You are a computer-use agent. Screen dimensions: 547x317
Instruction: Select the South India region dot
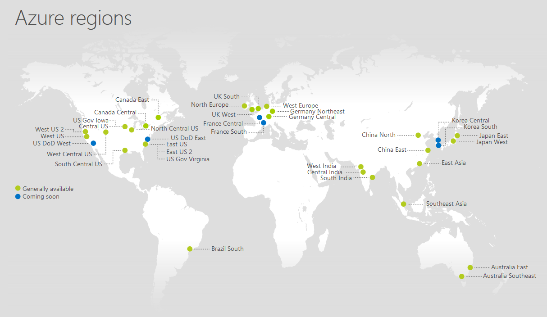(372, 177)
